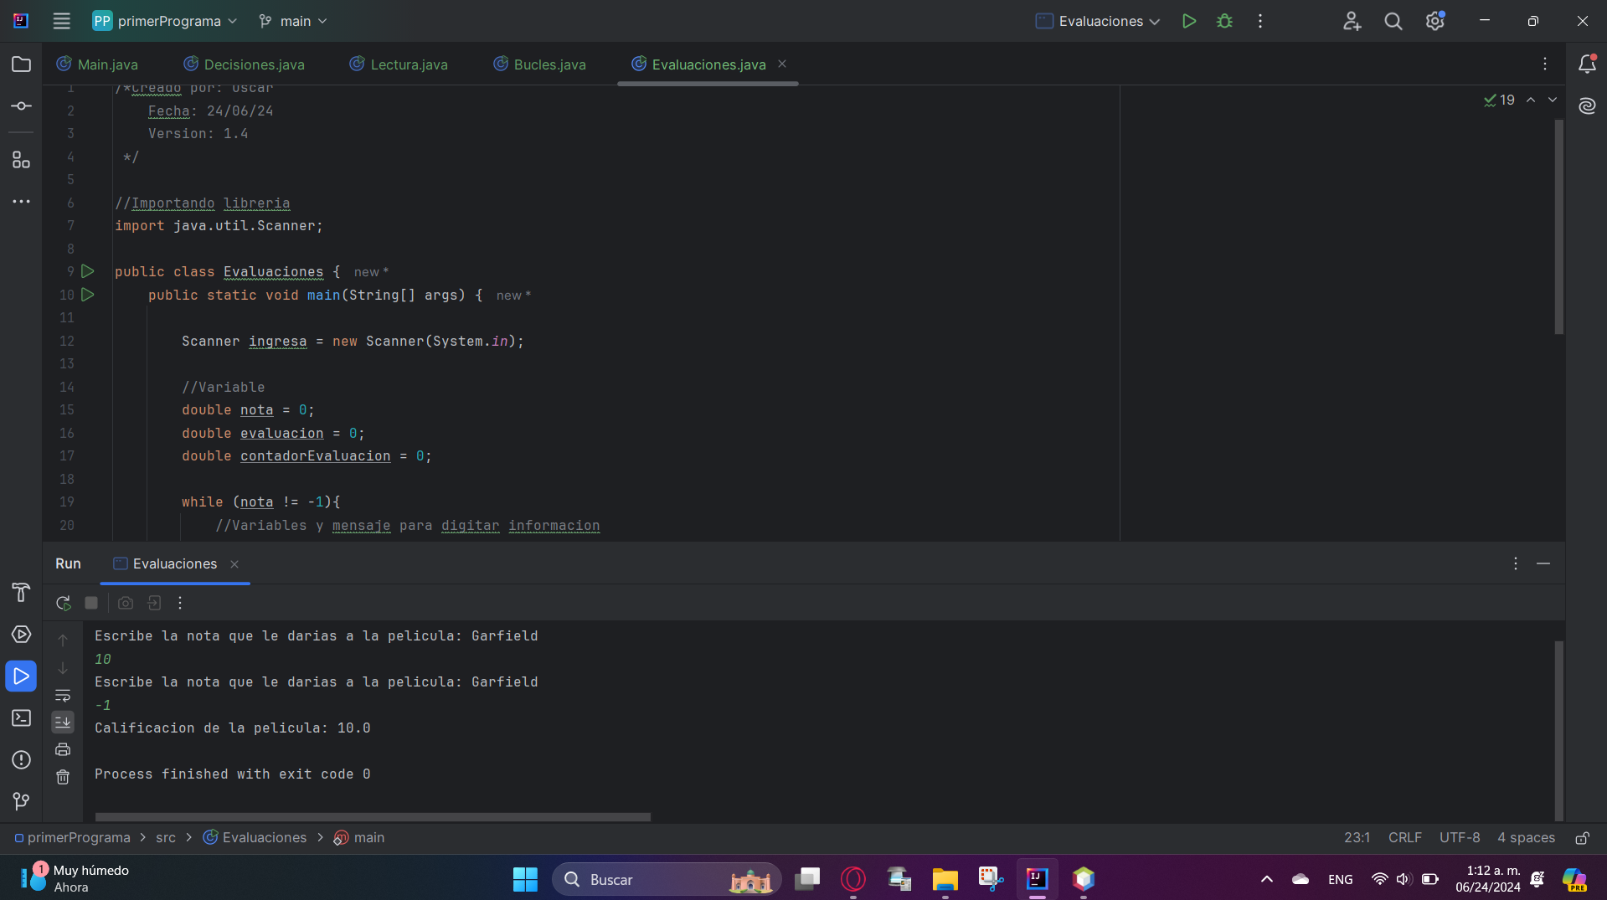Screen dimensions: 1607x900
Task: Toggle read-only lock in status bar
Action: [x=1582, y=838]
